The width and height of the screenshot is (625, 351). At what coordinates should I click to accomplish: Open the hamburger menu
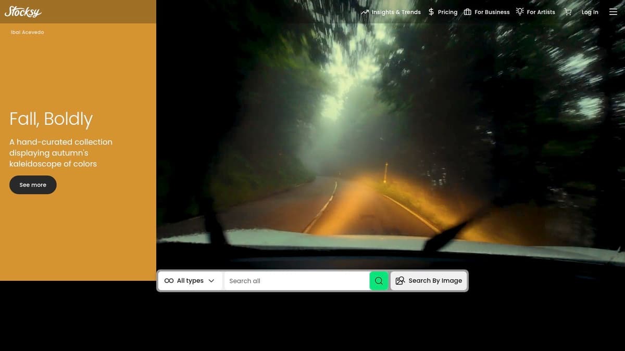pos(613,12)
